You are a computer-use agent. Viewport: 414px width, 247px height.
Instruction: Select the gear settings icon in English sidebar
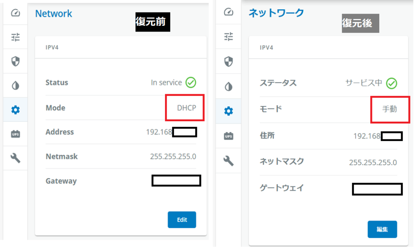pos(15,110)
